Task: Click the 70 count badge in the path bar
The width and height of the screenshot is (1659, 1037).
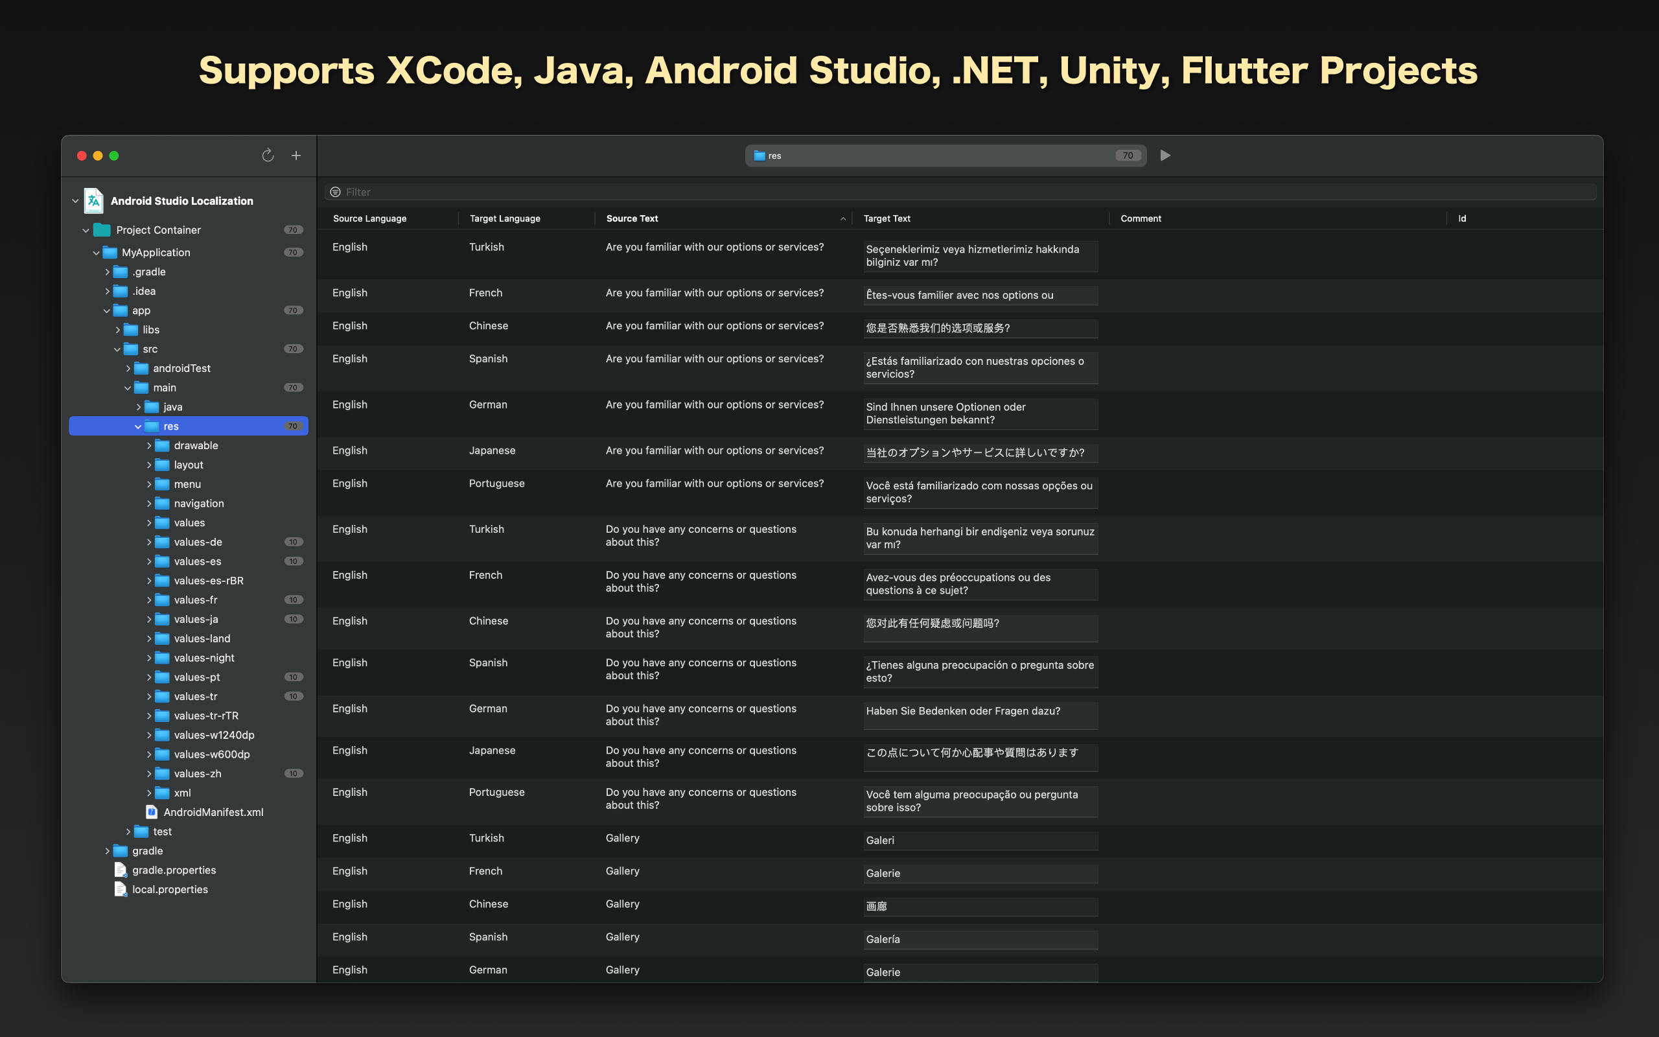Action: coord(1128,156)
